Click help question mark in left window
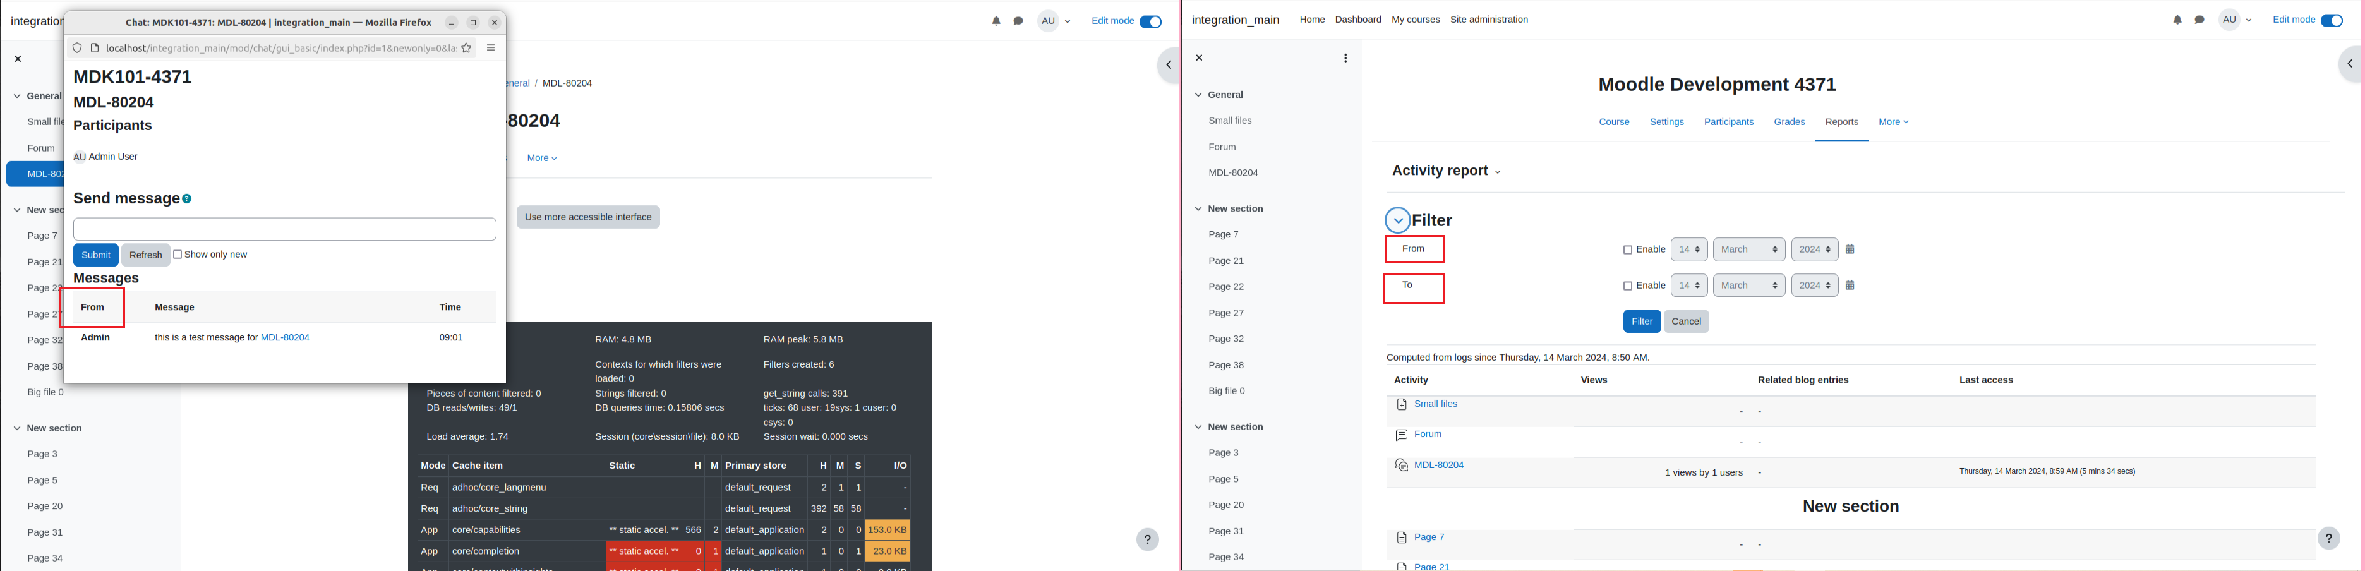The height and width of the screenshot is (571, 2365). click(x=1148, y=539)
